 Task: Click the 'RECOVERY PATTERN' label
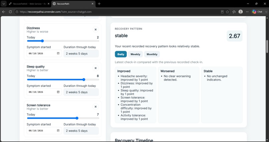(x=128, y=29)
